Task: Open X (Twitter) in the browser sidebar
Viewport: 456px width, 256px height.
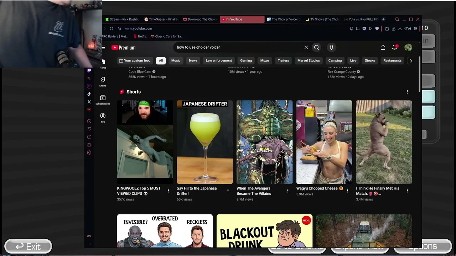Action: pyautogui.click(x=89, y=102)
